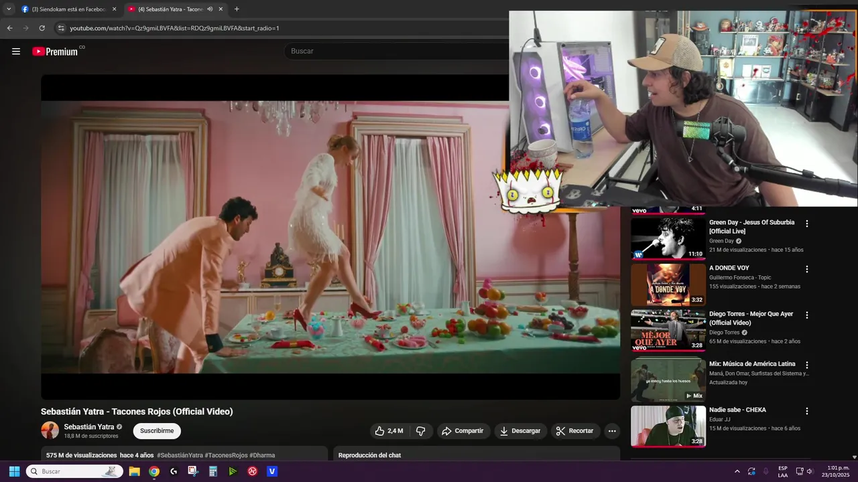The image size is (858, 482).
Task: Open Logitech G HUB taskbar icon
Action: [174, 471]
